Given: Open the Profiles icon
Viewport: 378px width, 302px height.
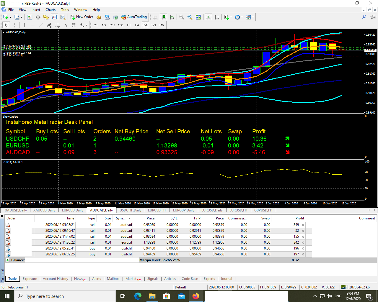Looking at the screenshot, I should [17, 17].
